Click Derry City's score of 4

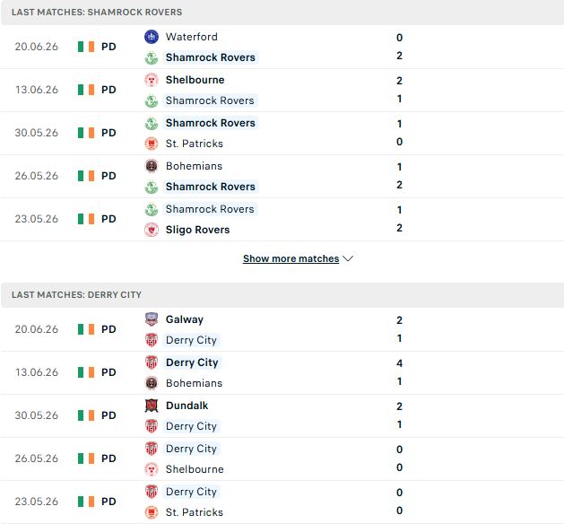pos(399,363)
